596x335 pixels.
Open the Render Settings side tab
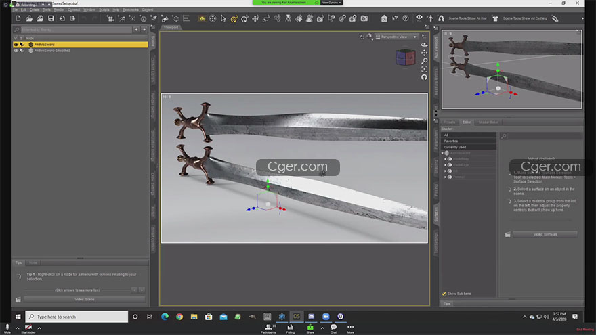tap(153, 106)
